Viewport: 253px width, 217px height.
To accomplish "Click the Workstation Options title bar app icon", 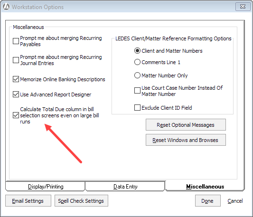I will [6, 7].
